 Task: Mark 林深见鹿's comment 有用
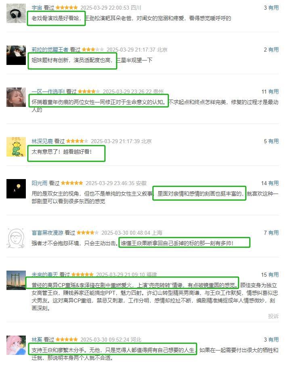coord(273,141)
